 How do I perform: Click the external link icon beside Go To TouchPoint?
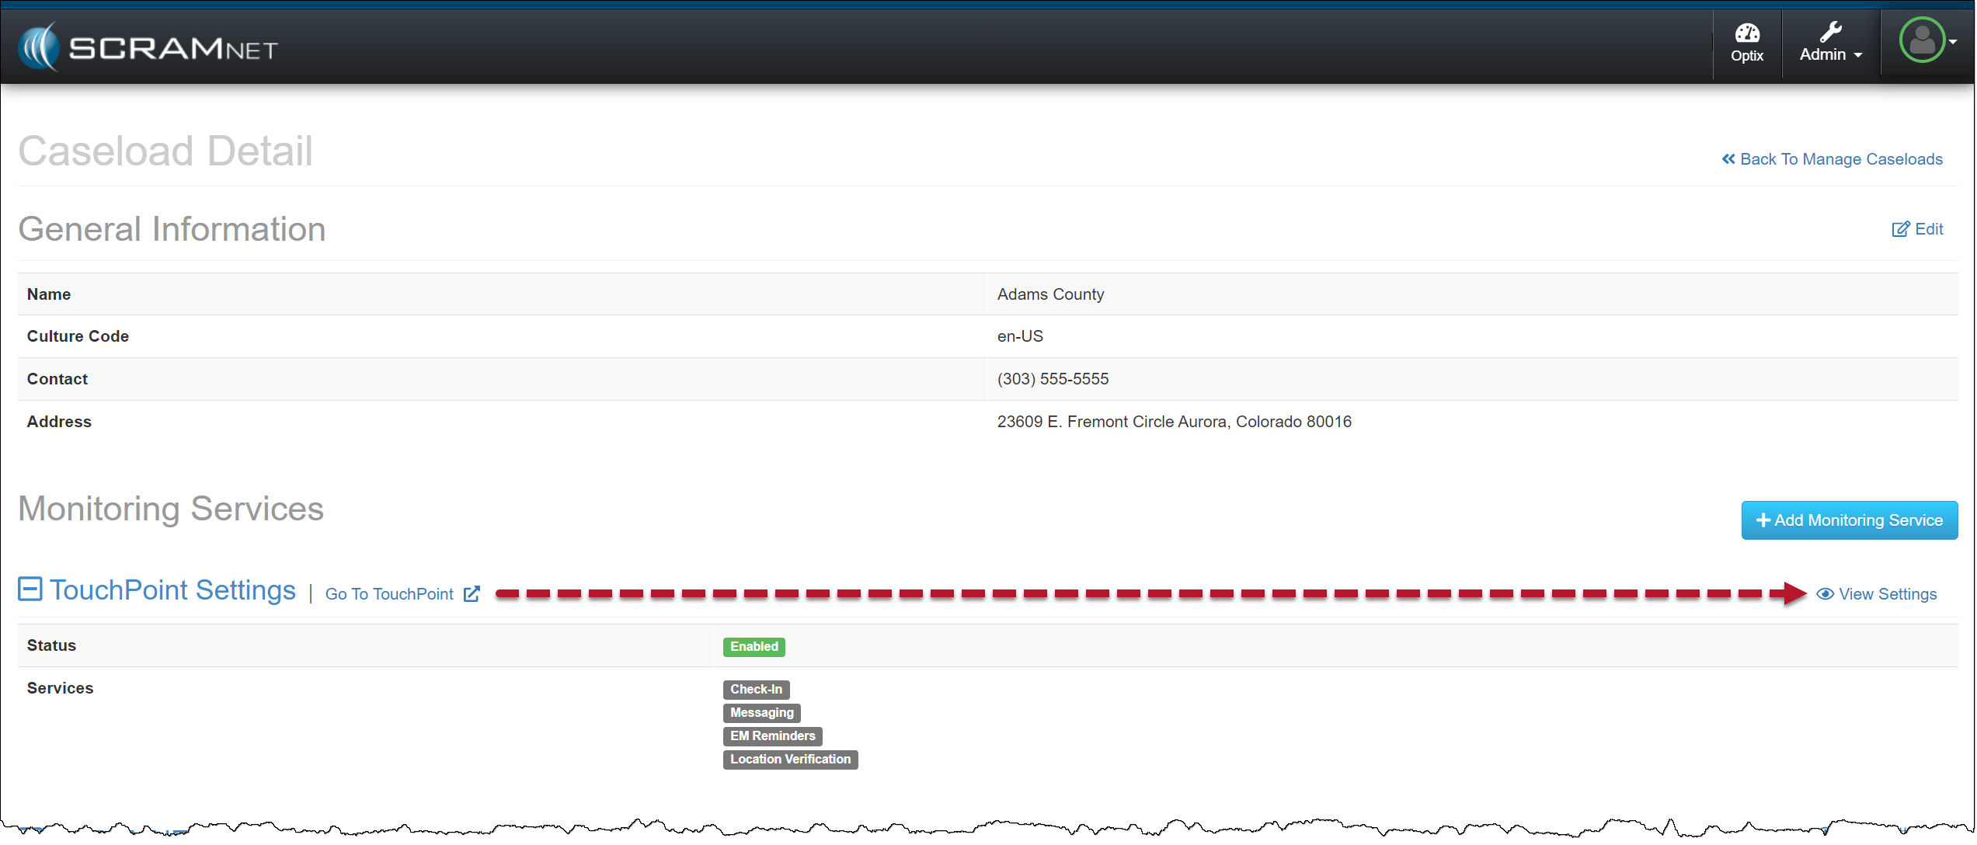click(472, 594)
